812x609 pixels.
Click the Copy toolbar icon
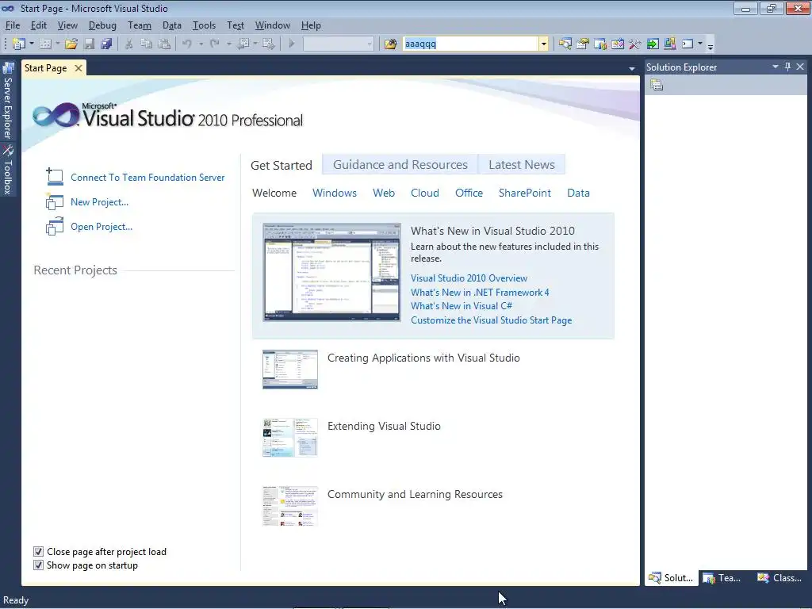147,44
